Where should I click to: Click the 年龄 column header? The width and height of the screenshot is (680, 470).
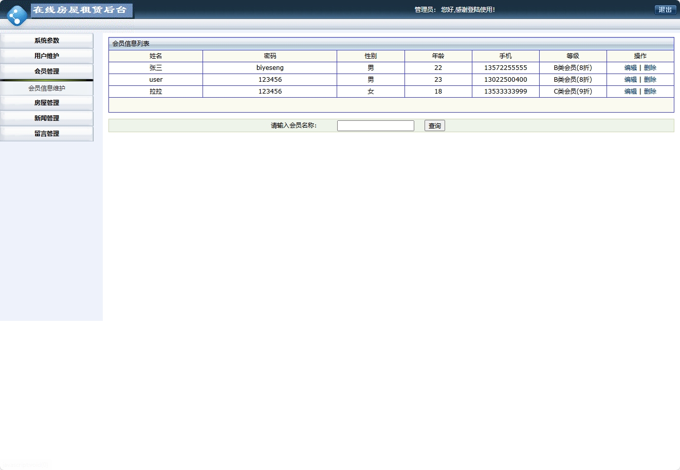438,56
